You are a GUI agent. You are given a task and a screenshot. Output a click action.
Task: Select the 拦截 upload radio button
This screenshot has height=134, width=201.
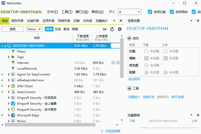tap(165, 51)
